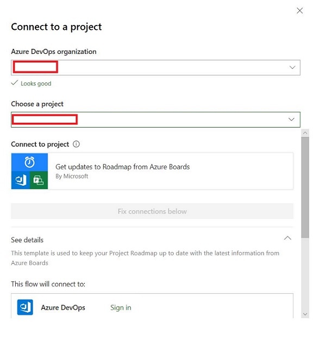Open the Choose a project dropdown
The image size is (313, 342).
coord(155,119)
